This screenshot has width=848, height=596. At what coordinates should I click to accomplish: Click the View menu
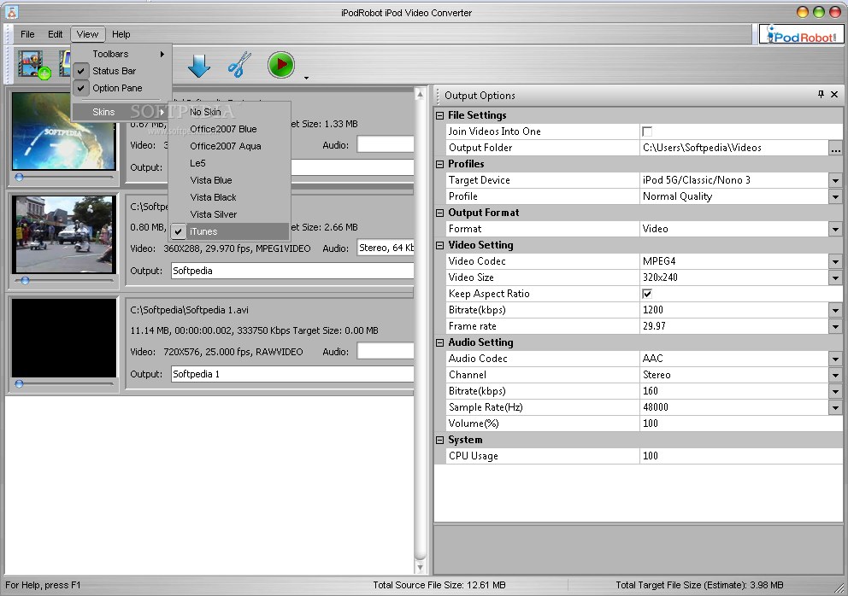87,34
